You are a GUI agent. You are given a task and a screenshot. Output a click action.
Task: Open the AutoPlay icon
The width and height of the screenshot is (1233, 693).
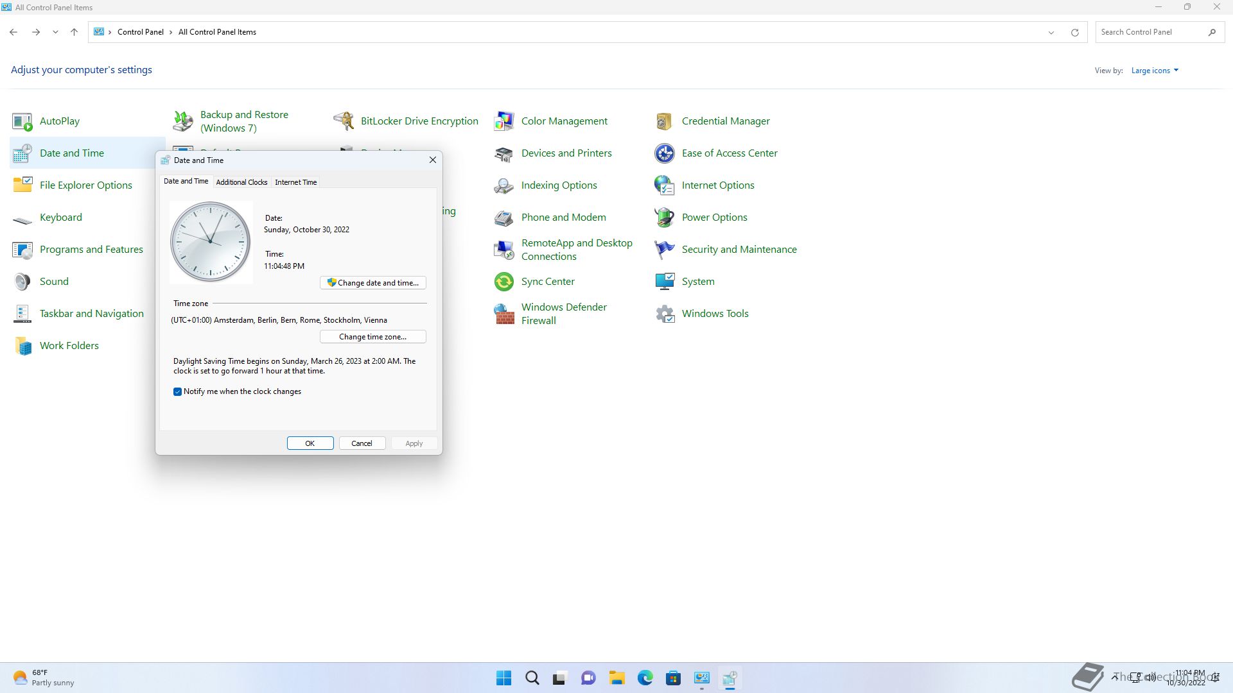[22, 121]
